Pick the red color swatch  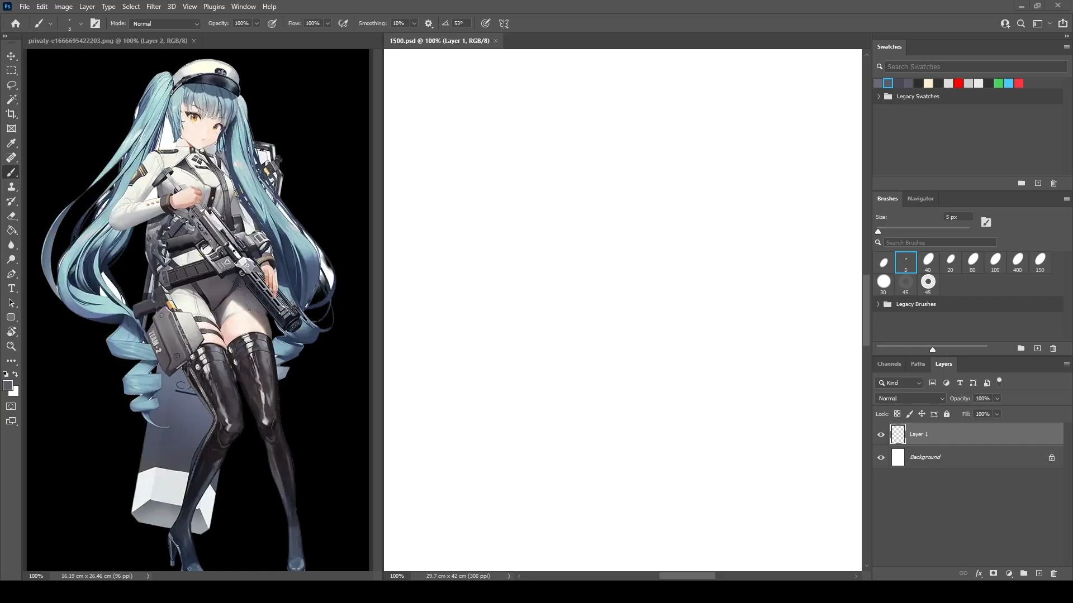[x=958, y=83]
